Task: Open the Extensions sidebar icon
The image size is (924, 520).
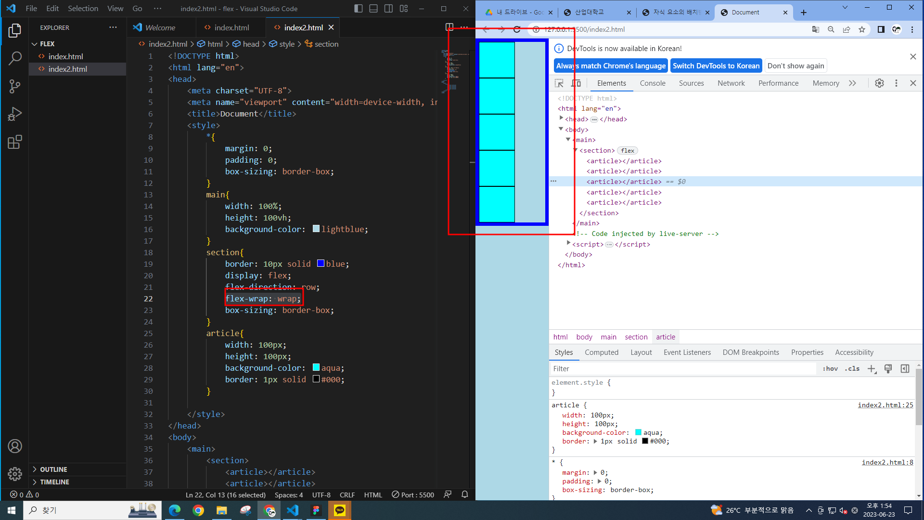Action: 14,142
